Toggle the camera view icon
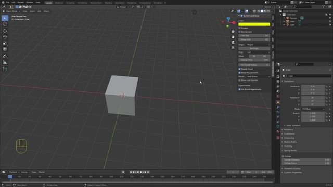The width and height of the screenshot is (333, 187). pyautogui.click(x=233, y=42)
